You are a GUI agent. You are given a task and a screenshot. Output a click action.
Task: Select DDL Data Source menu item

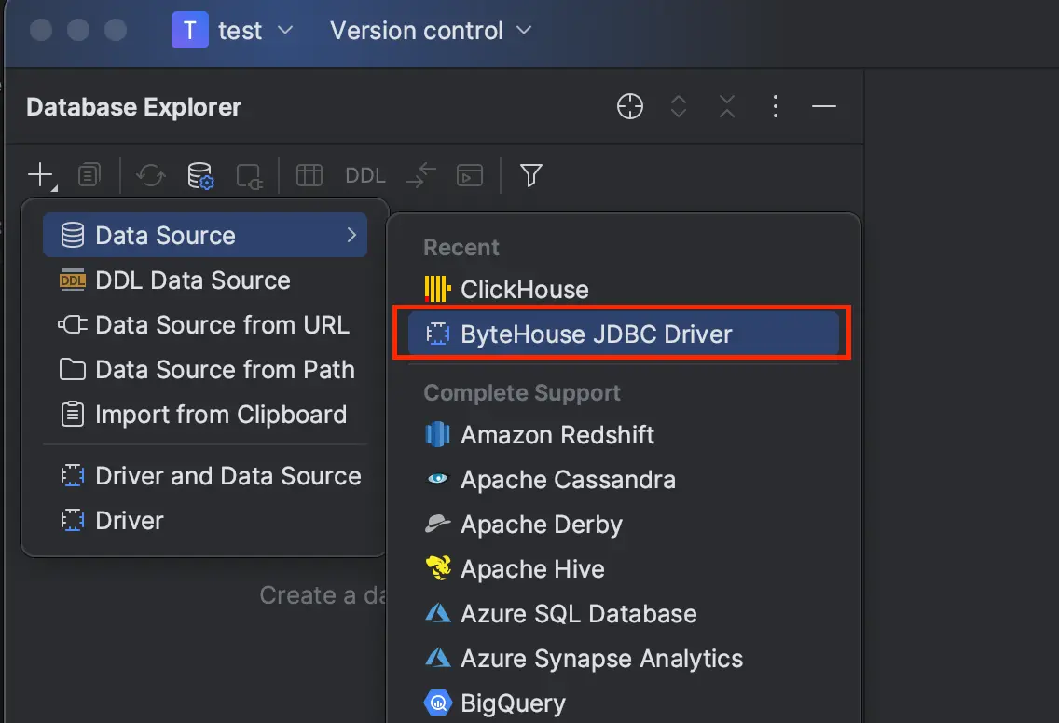point(205,280)
